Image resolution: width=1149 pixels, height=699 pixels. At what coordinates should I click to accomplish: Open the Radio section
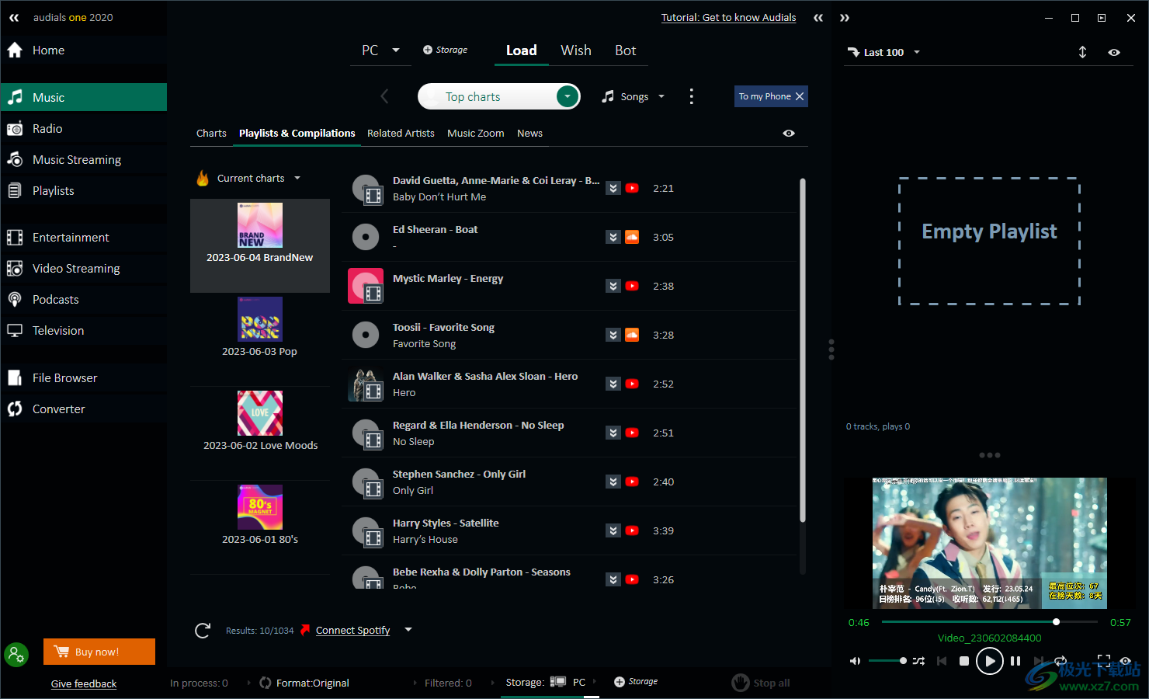[84, 129]
